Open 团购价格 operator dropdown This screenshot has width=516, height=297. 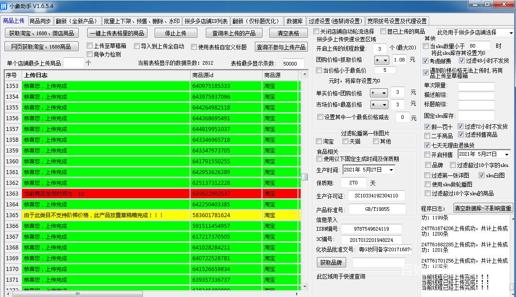382,60
